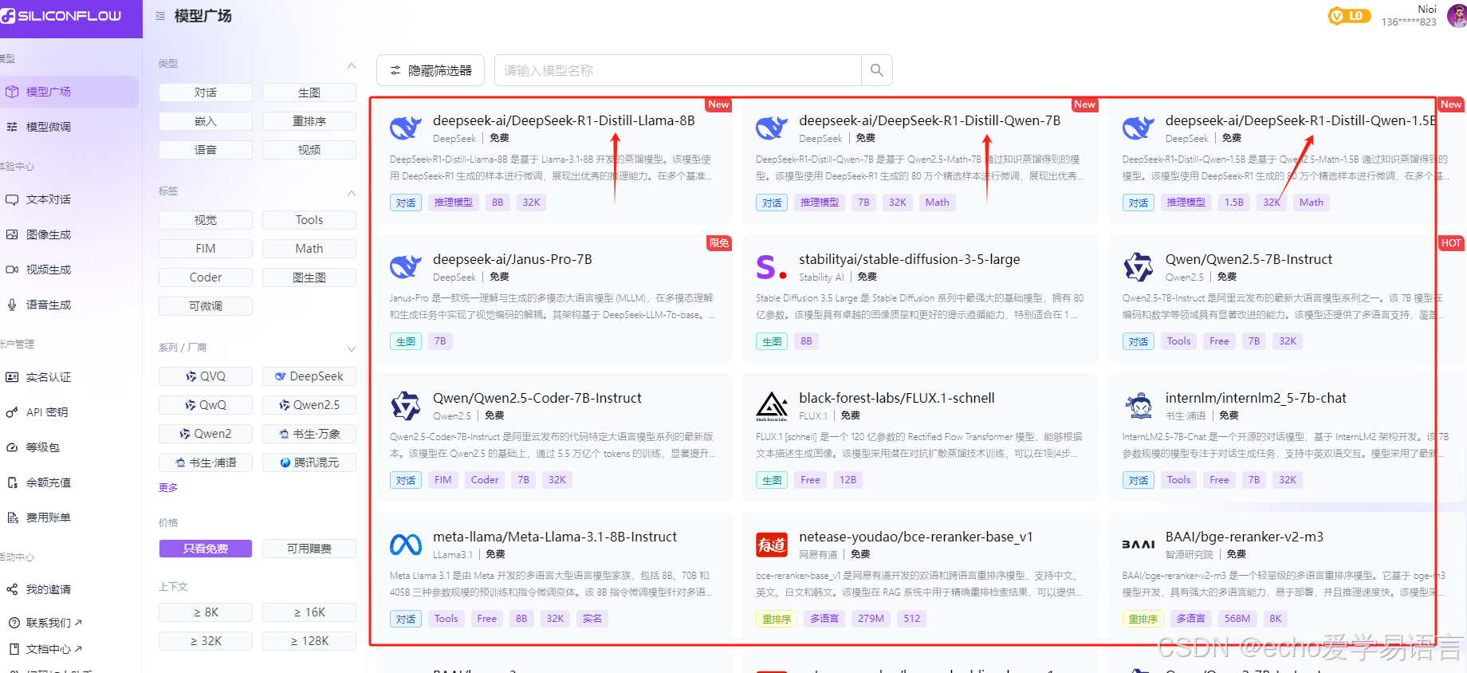This screenshot has width=1467, height=673.
Task: Open 模型广场 in the sidebar
Action: [68, 92]
